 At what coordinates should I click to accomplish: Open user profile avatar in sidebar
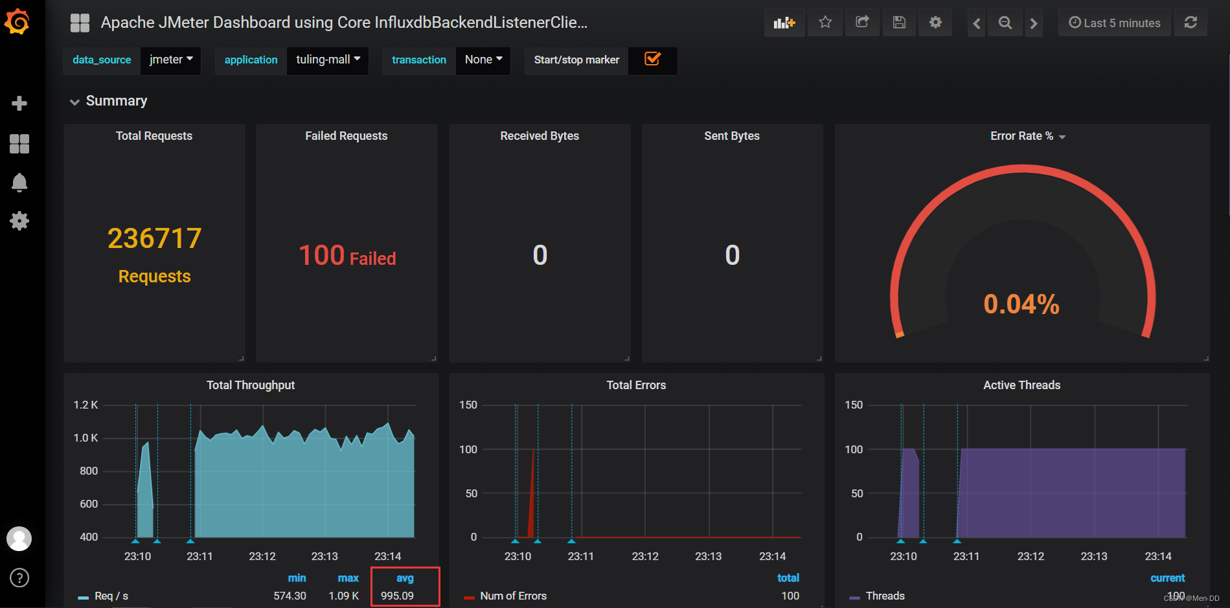19,539
